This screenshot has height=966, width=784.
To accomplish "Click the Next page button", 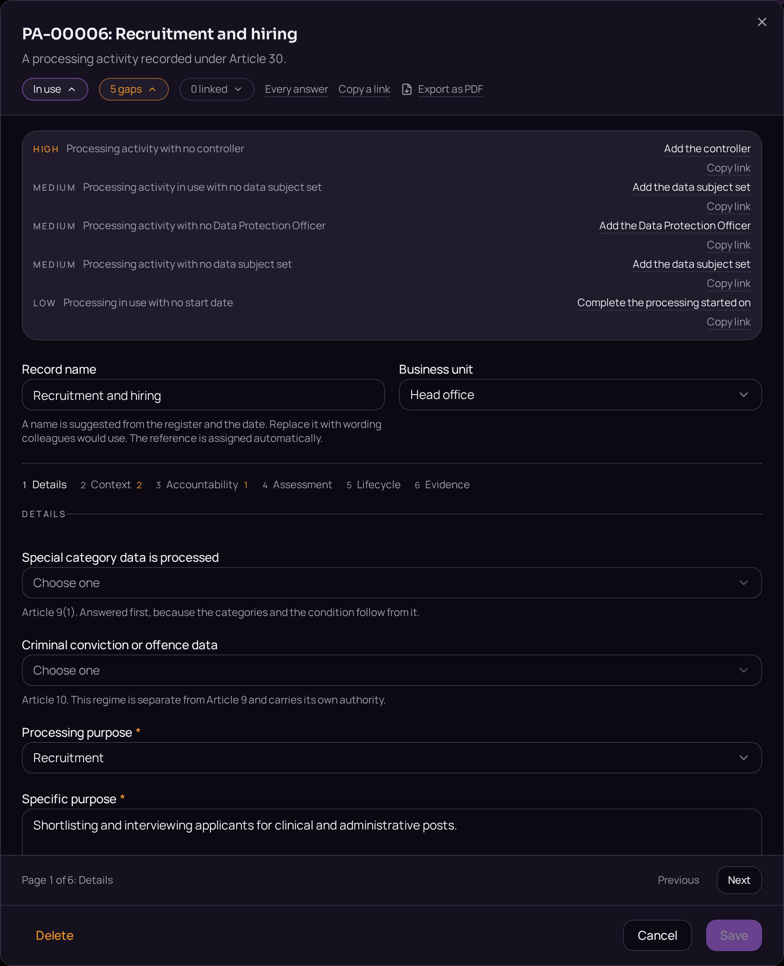I will pyautogui.click(x=739, y=880).
